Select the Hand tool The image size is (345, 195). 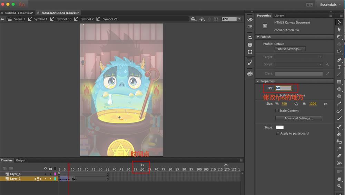click(x=339, y=178)
